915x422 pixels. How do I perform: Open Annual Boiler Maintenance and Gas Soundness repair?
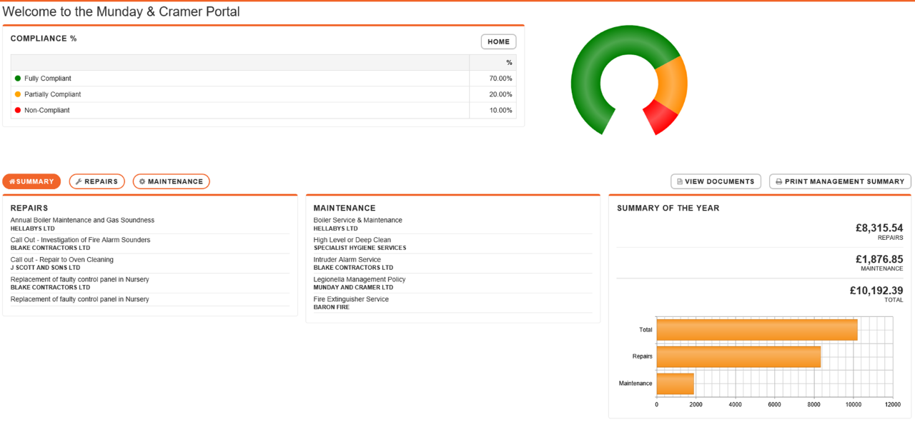pyautogui.click(x=82, y=220)
